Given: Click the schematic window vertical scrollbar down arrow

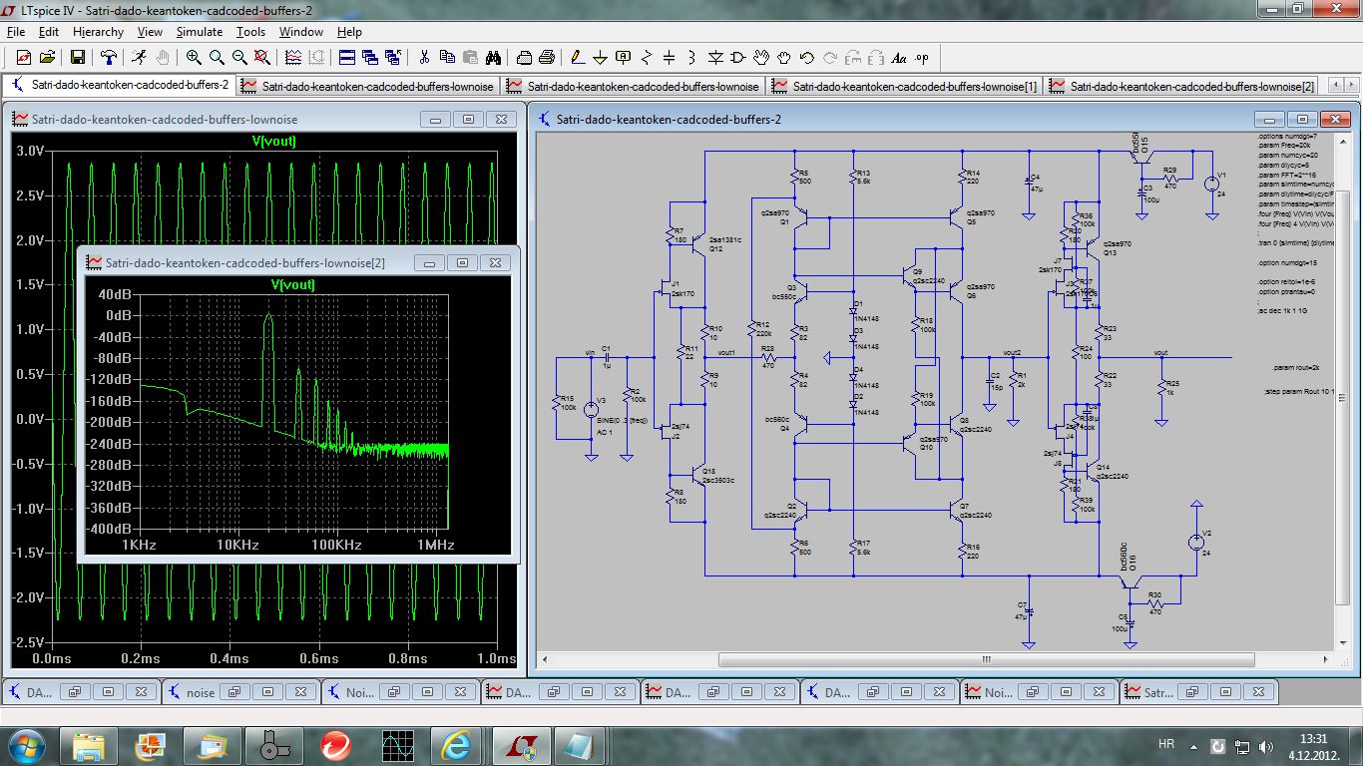Looking at the screenshot, I should [1343, 641].
